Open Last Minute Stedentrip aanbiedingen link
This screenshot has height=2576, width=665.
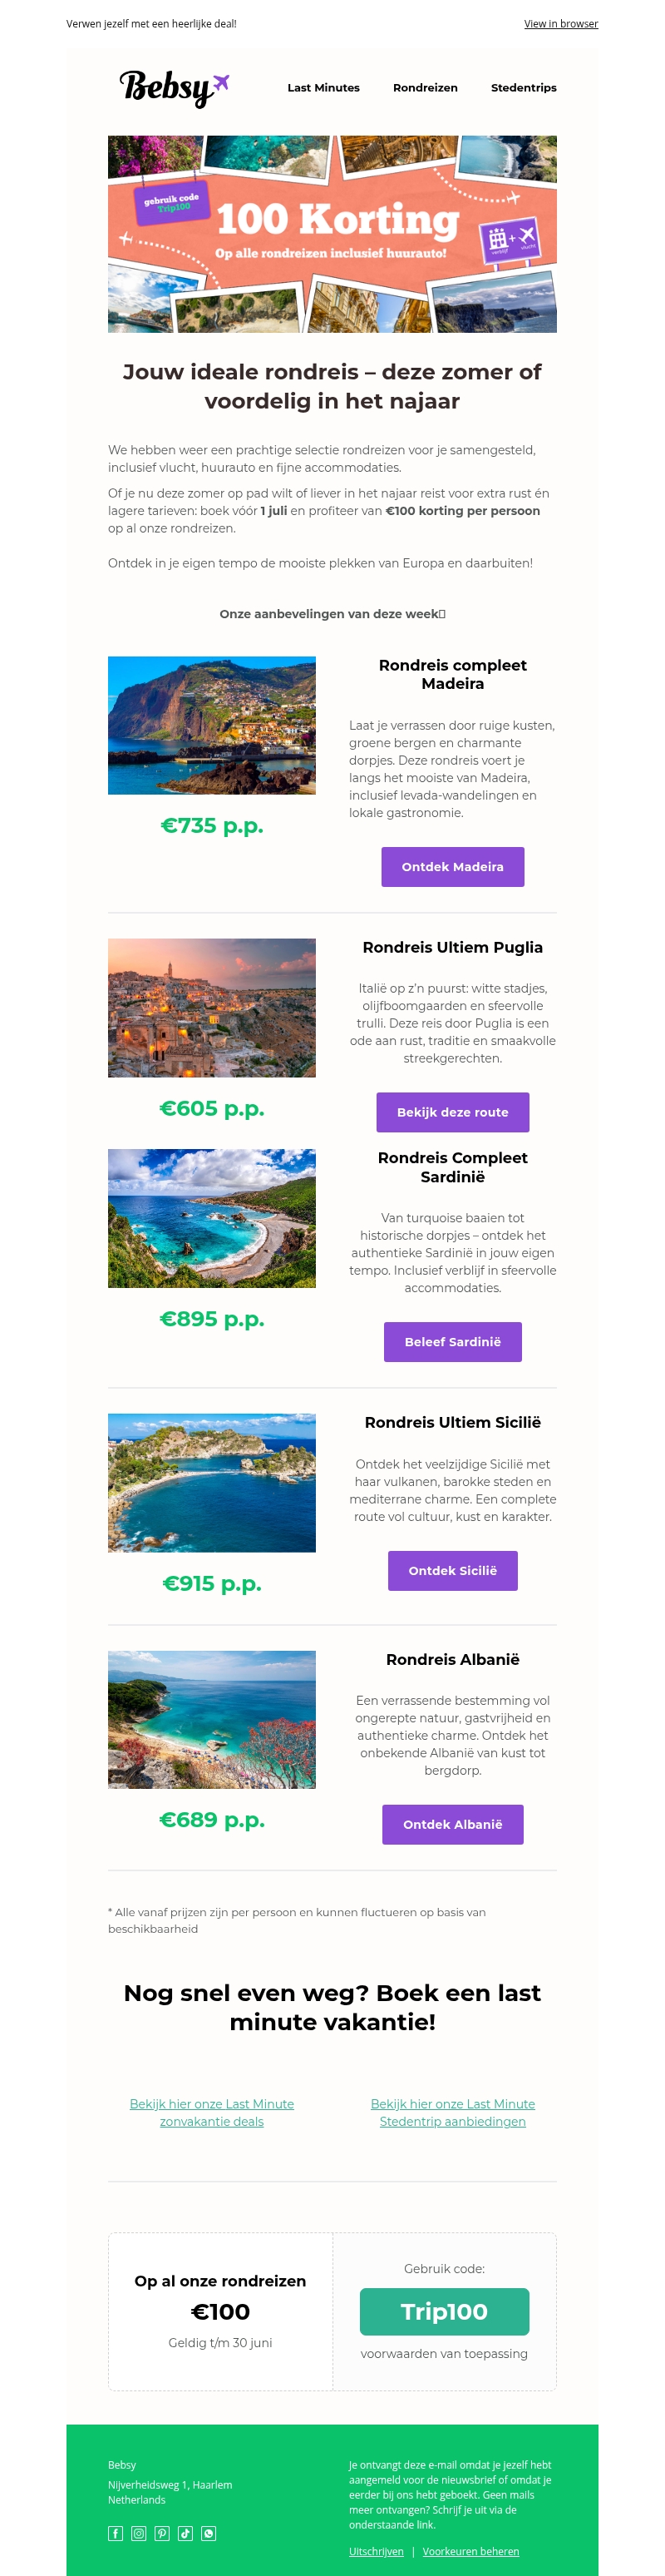pos(452,2112)
